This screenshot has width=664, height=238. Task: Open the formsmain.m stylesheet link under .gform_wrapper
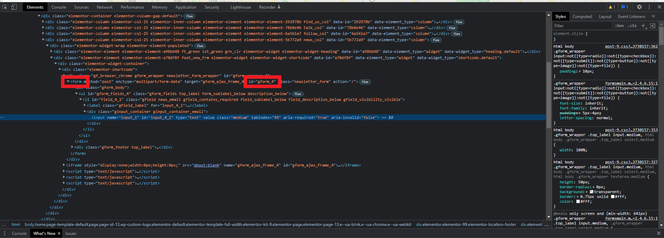click(x=631, y=83)
